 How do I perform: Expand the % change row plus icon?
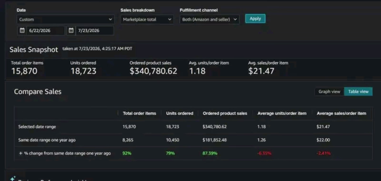coord(20,153)
